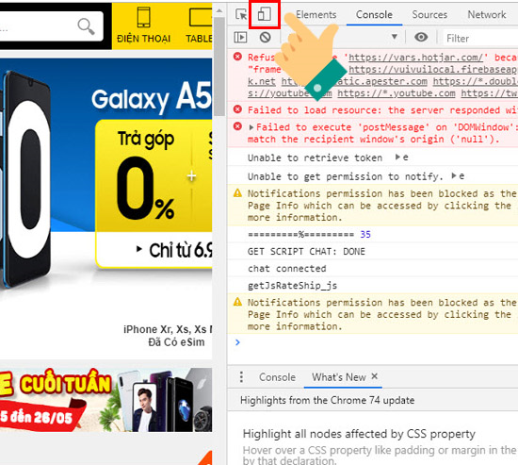Viewport: 518px width, 465px height.
Task: Click 'Highlight all nodes affected by CSS property' heading
Action: (359, 434)
